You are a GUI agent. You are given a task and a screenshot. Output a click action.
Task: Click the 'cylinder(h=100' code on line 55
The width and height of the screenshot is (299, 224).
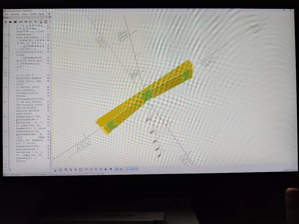coord(33,46)
